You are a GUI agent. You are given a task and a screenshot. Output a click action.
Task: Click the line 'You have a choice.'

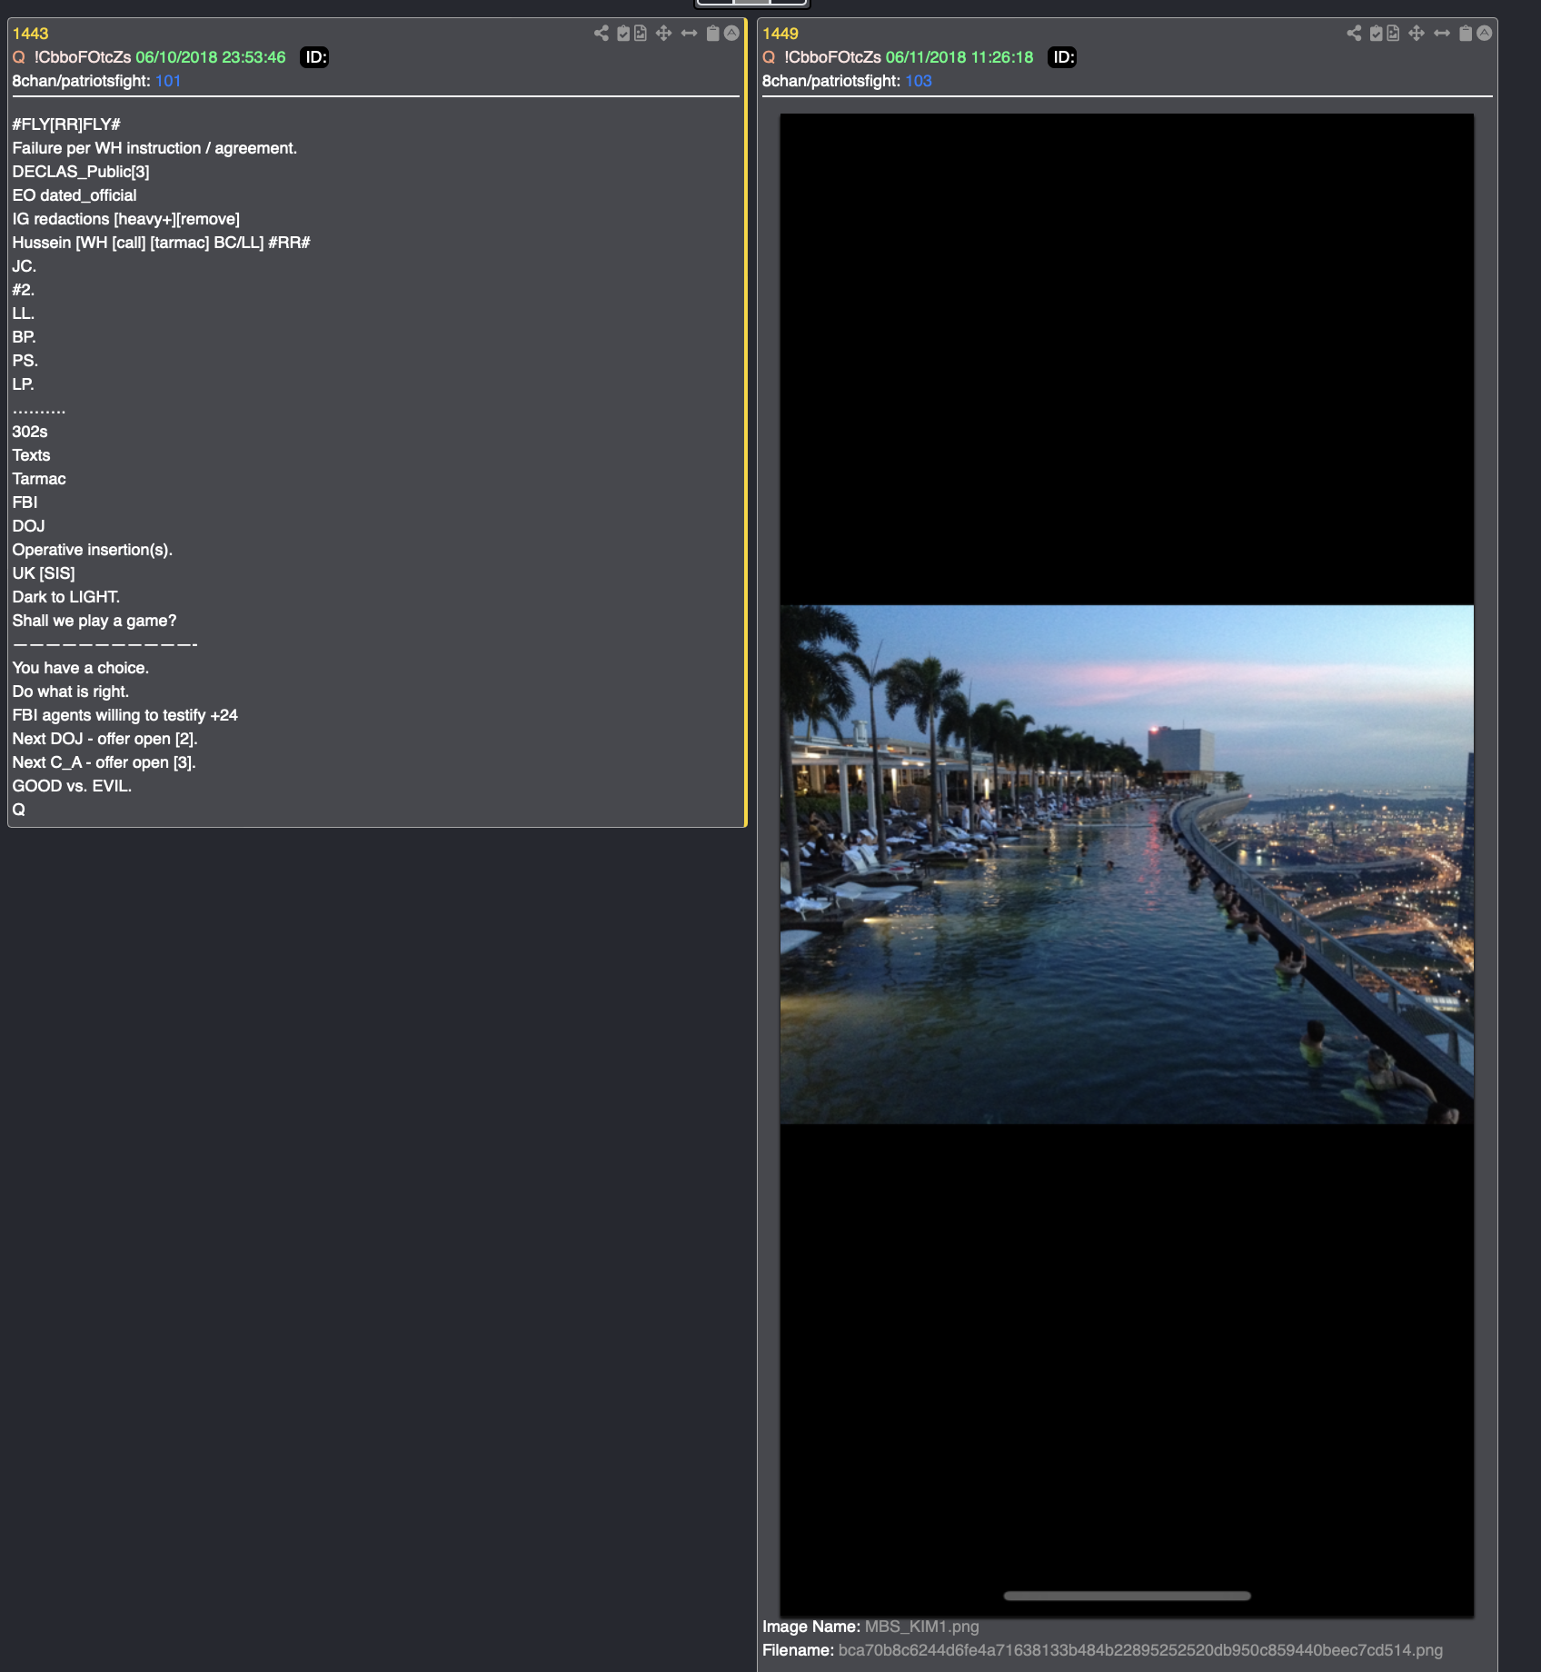(x=81, y=668)
